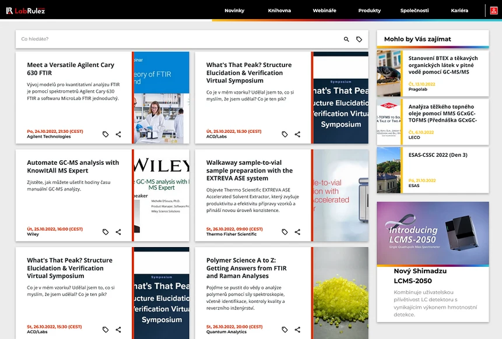The image size is (502, 339).
Task: Click the ESAS building photo thumbnail
Action: 389,170
